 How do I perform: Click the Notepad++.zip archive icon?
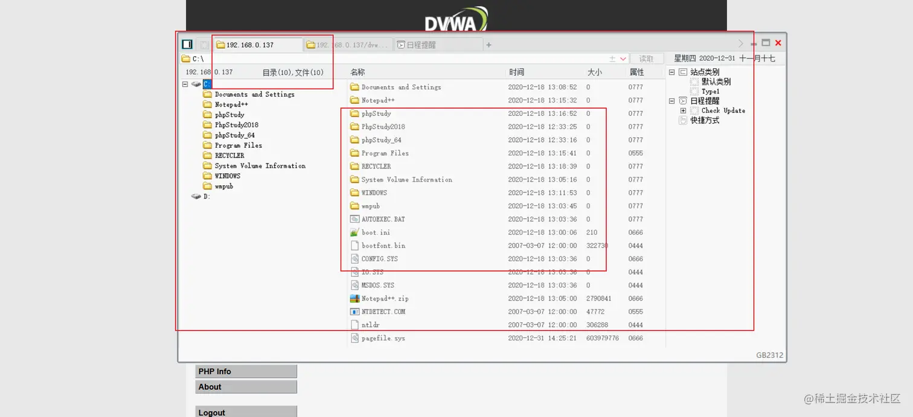355,298
